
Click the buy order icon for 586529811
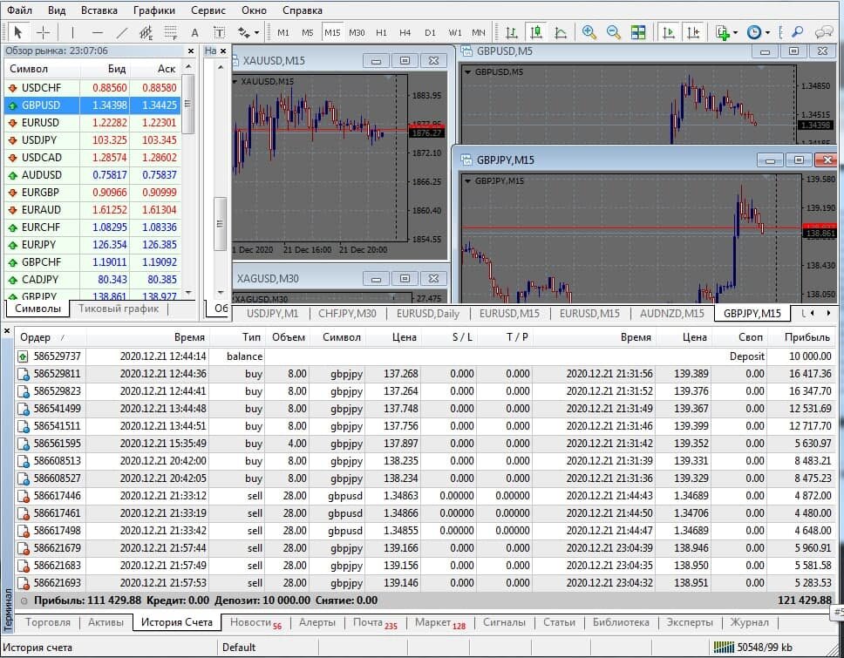coord(24,374)
